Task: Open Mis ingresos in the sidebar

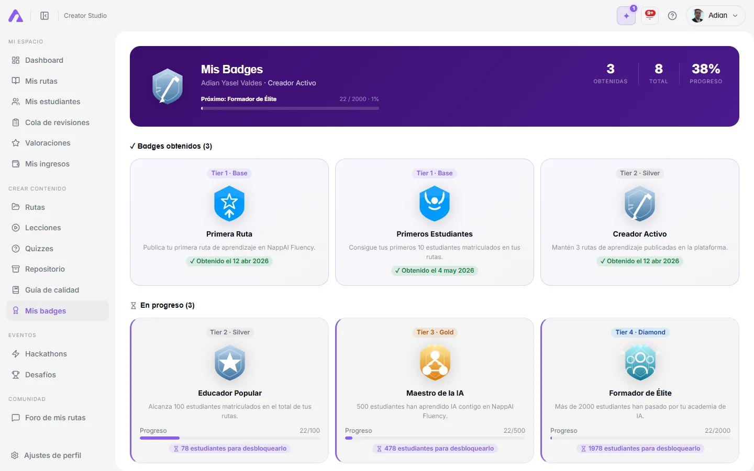Action: click(58, 164)
